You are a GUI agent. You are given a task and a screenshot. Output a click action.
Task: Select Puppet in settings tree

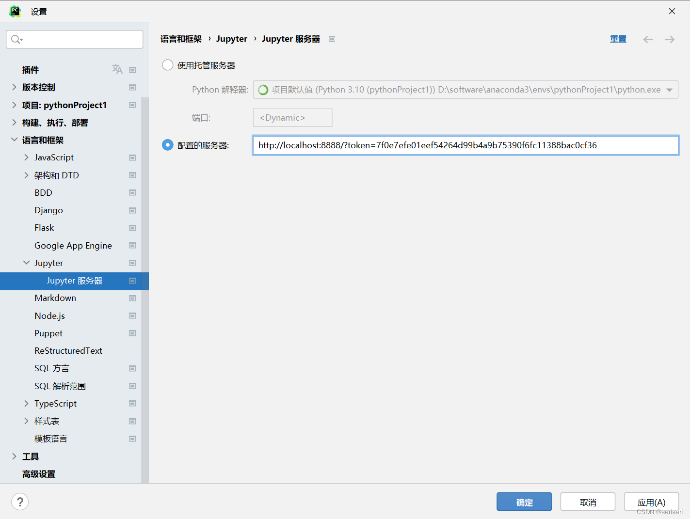click(48, 333)
